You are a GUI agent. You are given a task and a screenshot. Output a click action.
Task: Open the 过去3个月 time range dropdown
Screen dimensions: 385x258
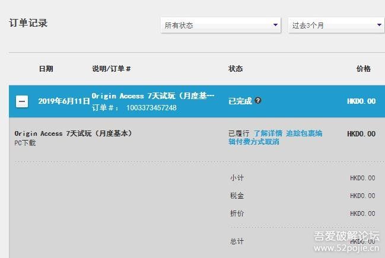(336, 25)
